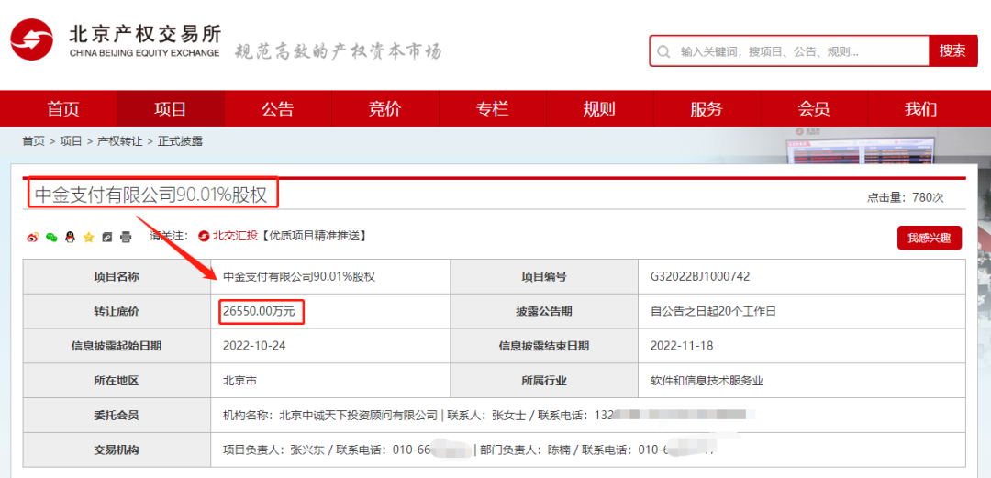991x478 pixels.
Task: Click the 点击量:780次 text
Action: click(905, 197)
